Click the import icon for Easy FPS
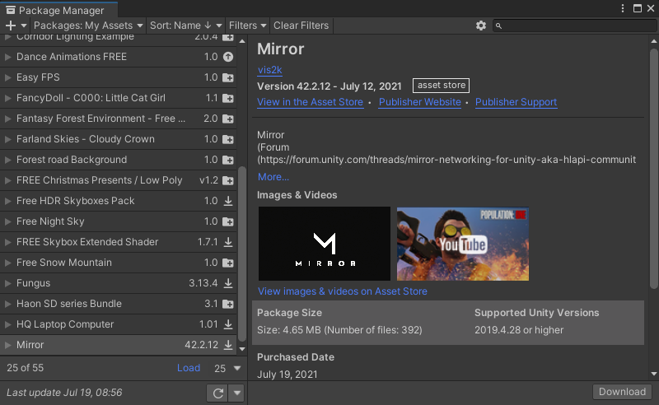The image size is (659, 405). [228, 77]
